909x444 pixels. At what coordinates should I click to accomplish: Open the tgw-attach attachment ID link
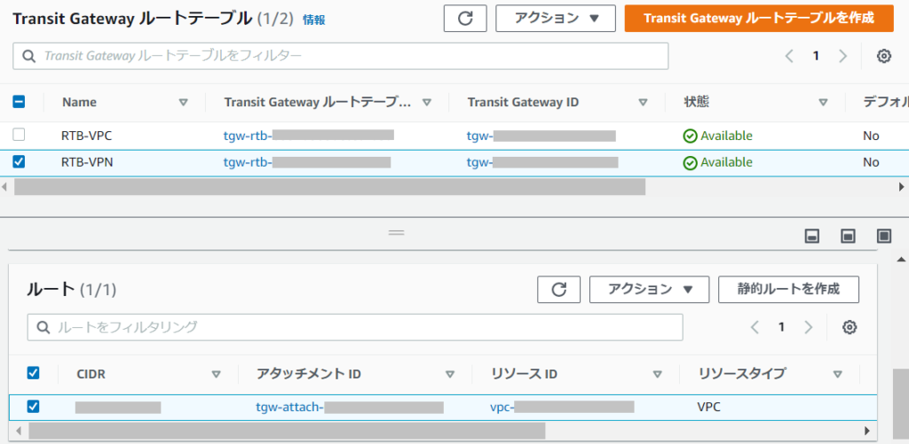pos(350,407)
